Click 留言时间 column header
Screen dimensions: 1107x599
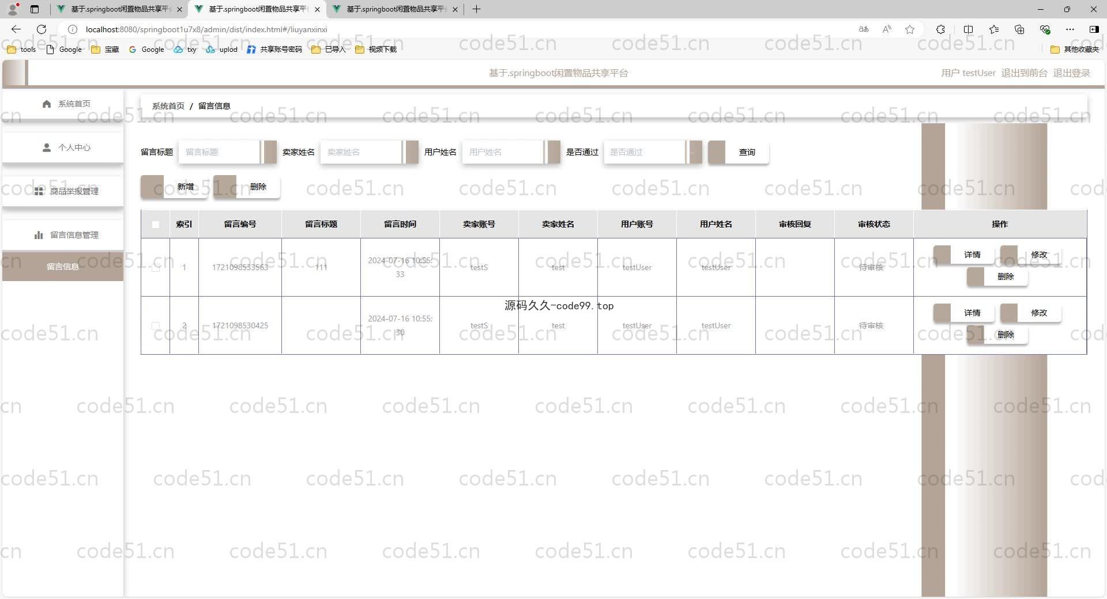[x=400, y=224]
